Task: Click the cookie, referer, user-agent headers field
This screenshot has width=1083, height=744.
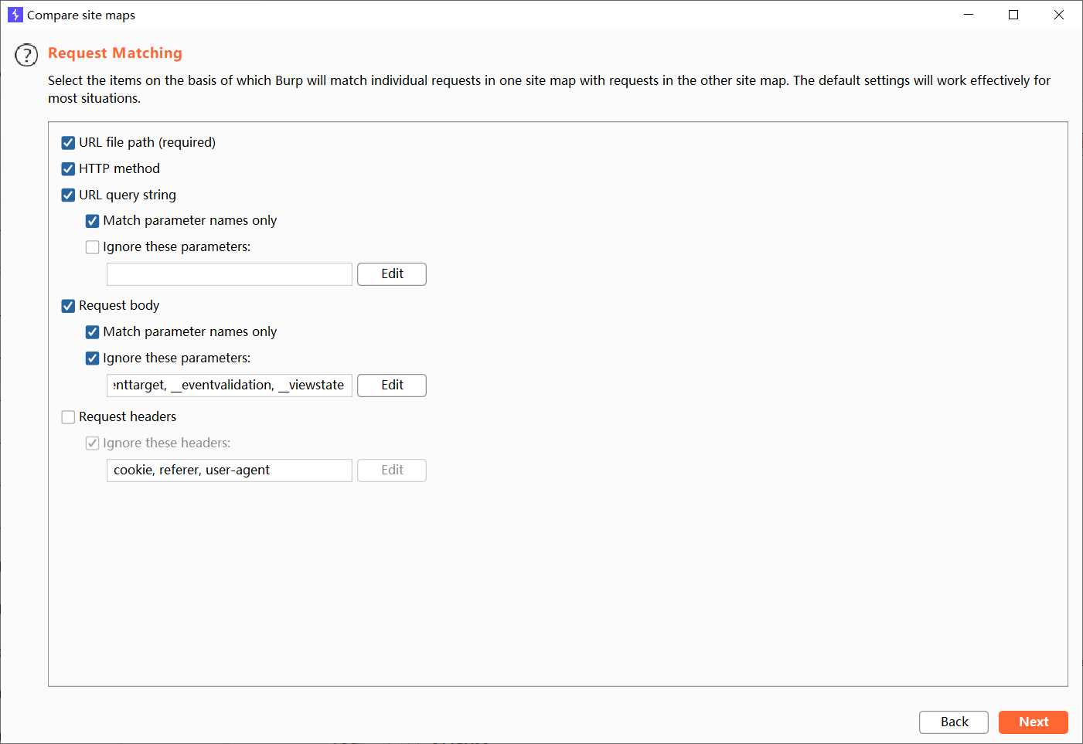Action: pyautogui.click(x=230, y=471)
